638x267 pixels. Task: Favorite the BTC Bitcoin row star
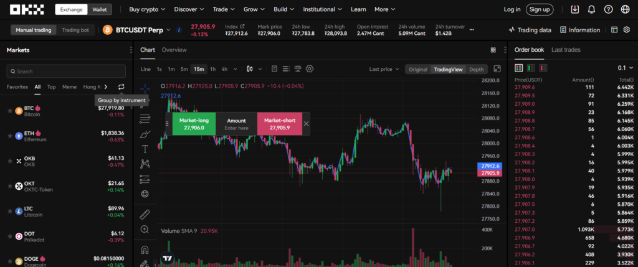pos(10,111)
